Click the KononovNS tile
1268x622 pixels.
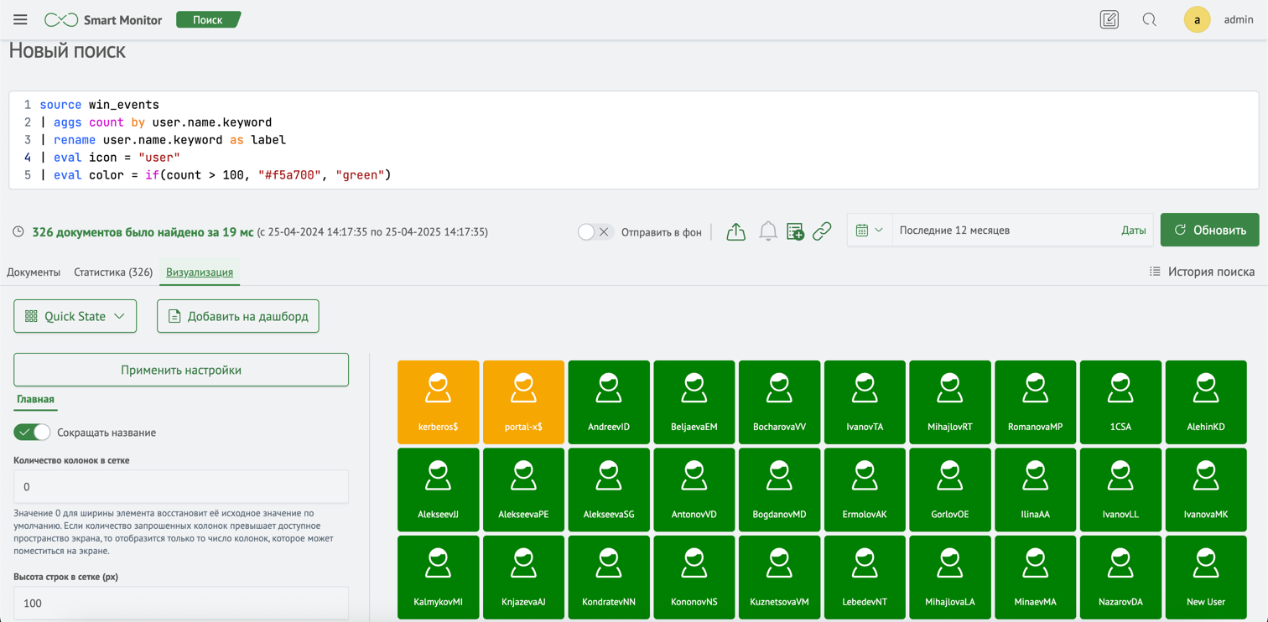pyautogui.click(x=694, y=577)
